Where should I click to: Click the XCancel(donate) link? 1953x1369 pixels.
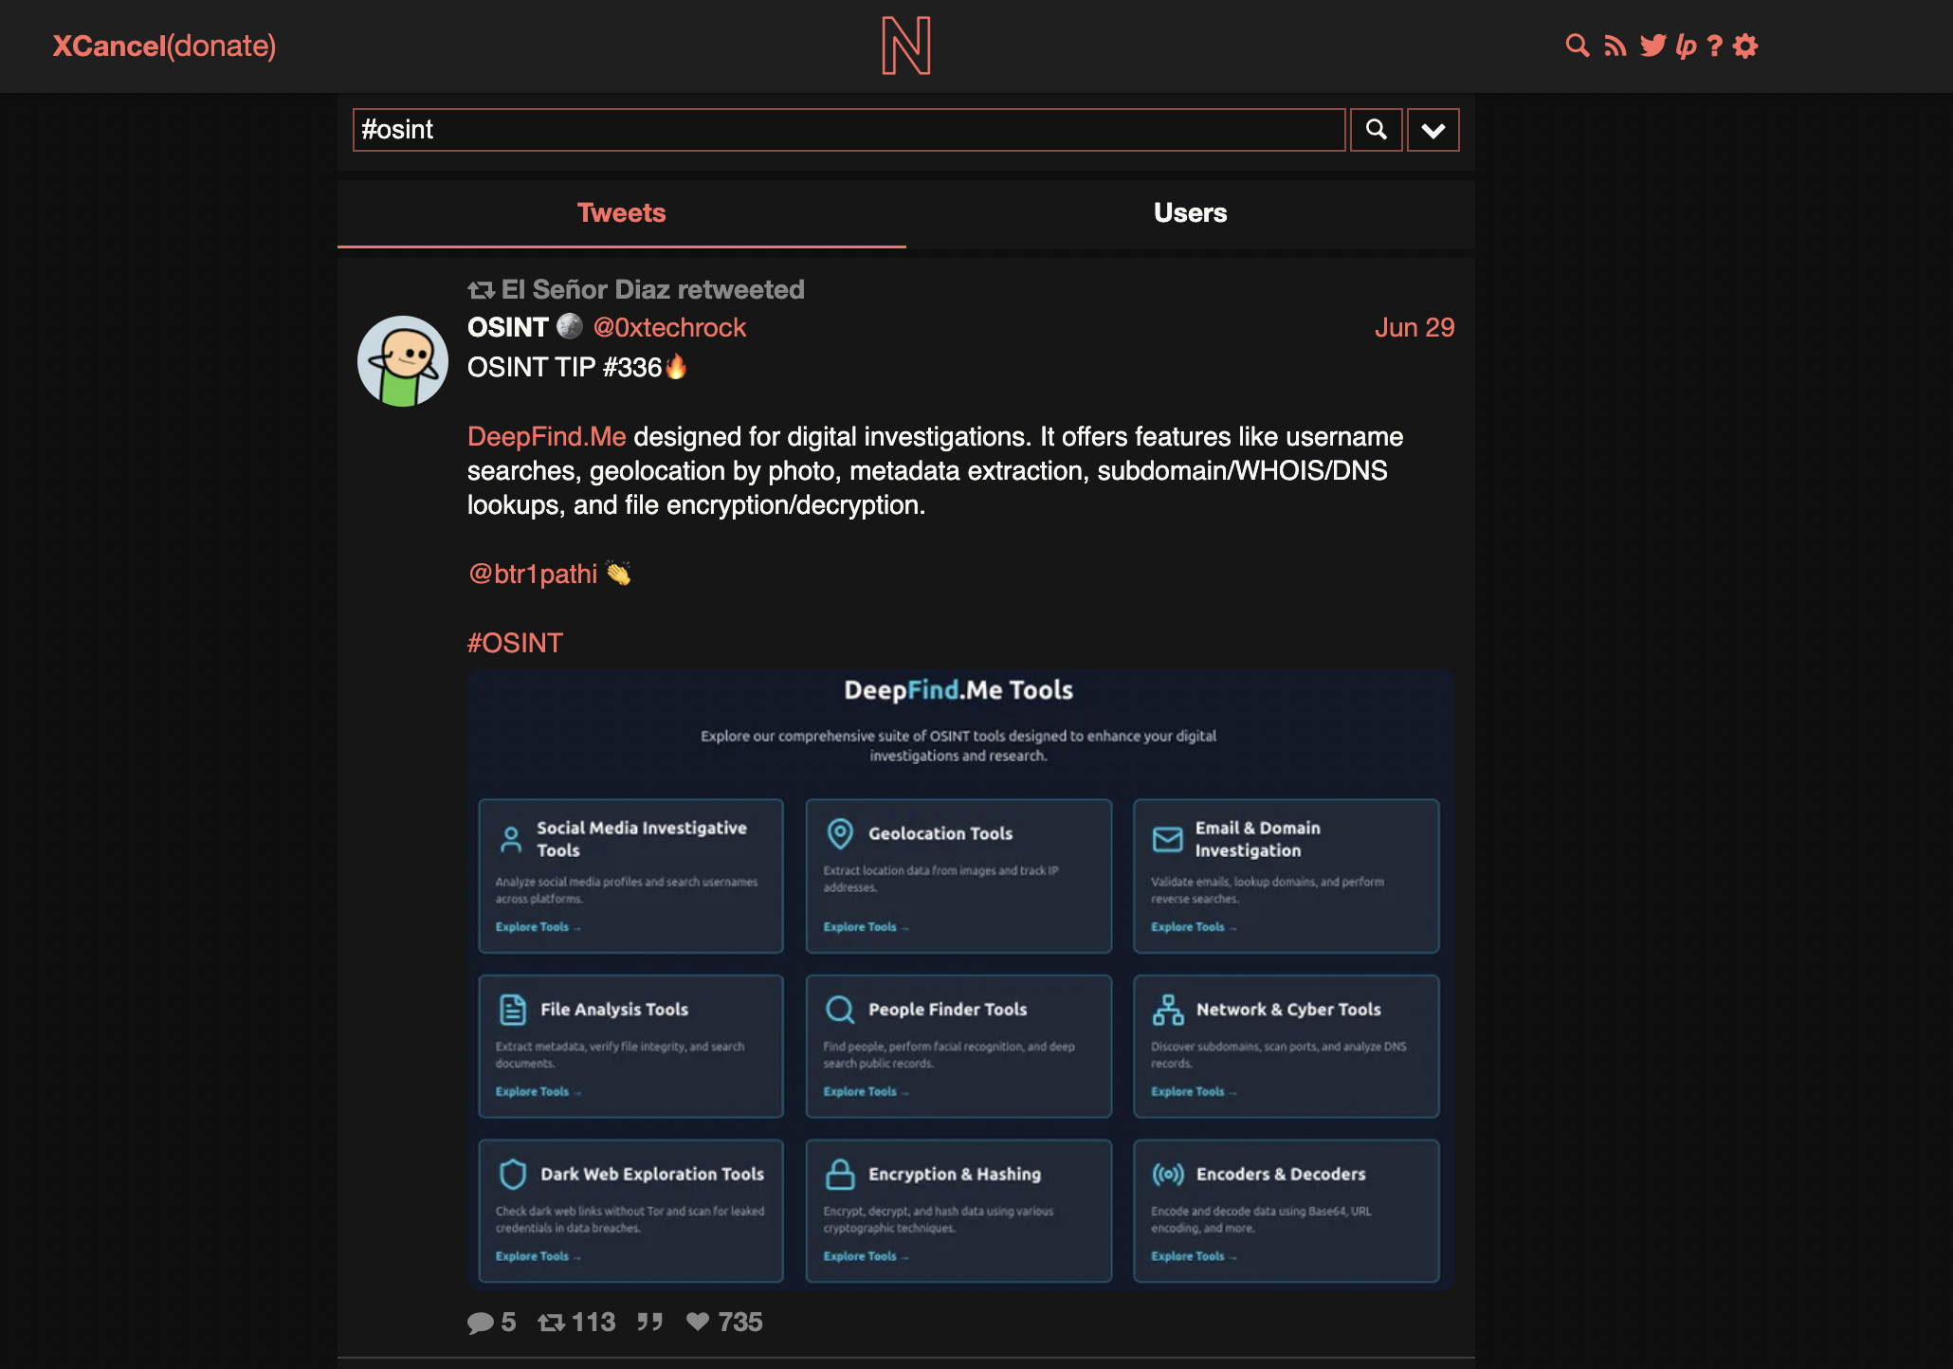point(164,46)
